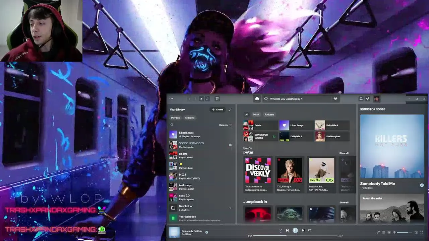Image resolution: width=429 pixels, height=241 pixels.
Task: Open the Delulu shortcut tile
Action: tap(260, 125)
